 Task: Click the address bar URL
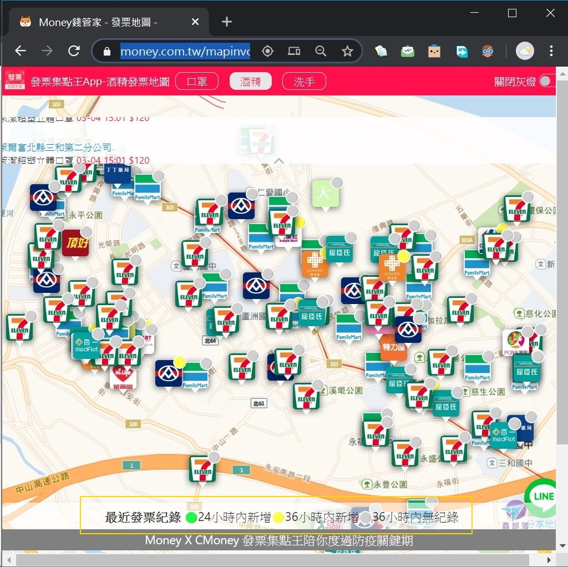[x=185, y=51]
